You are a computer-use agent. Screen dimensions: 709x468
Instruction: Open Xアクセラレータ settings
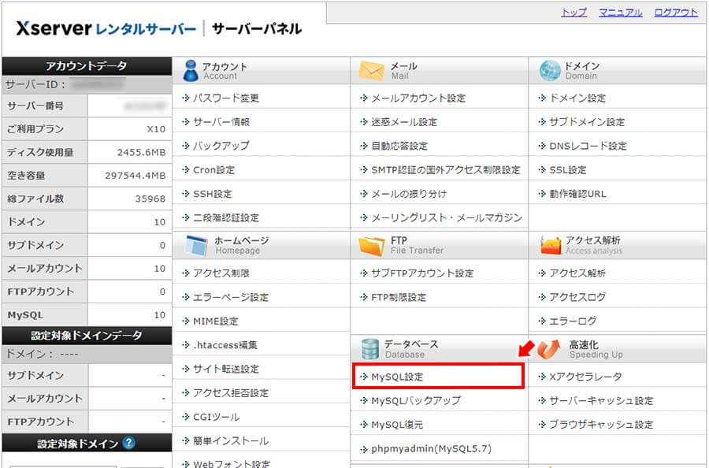pyautogui.click(x=585, y=377)
